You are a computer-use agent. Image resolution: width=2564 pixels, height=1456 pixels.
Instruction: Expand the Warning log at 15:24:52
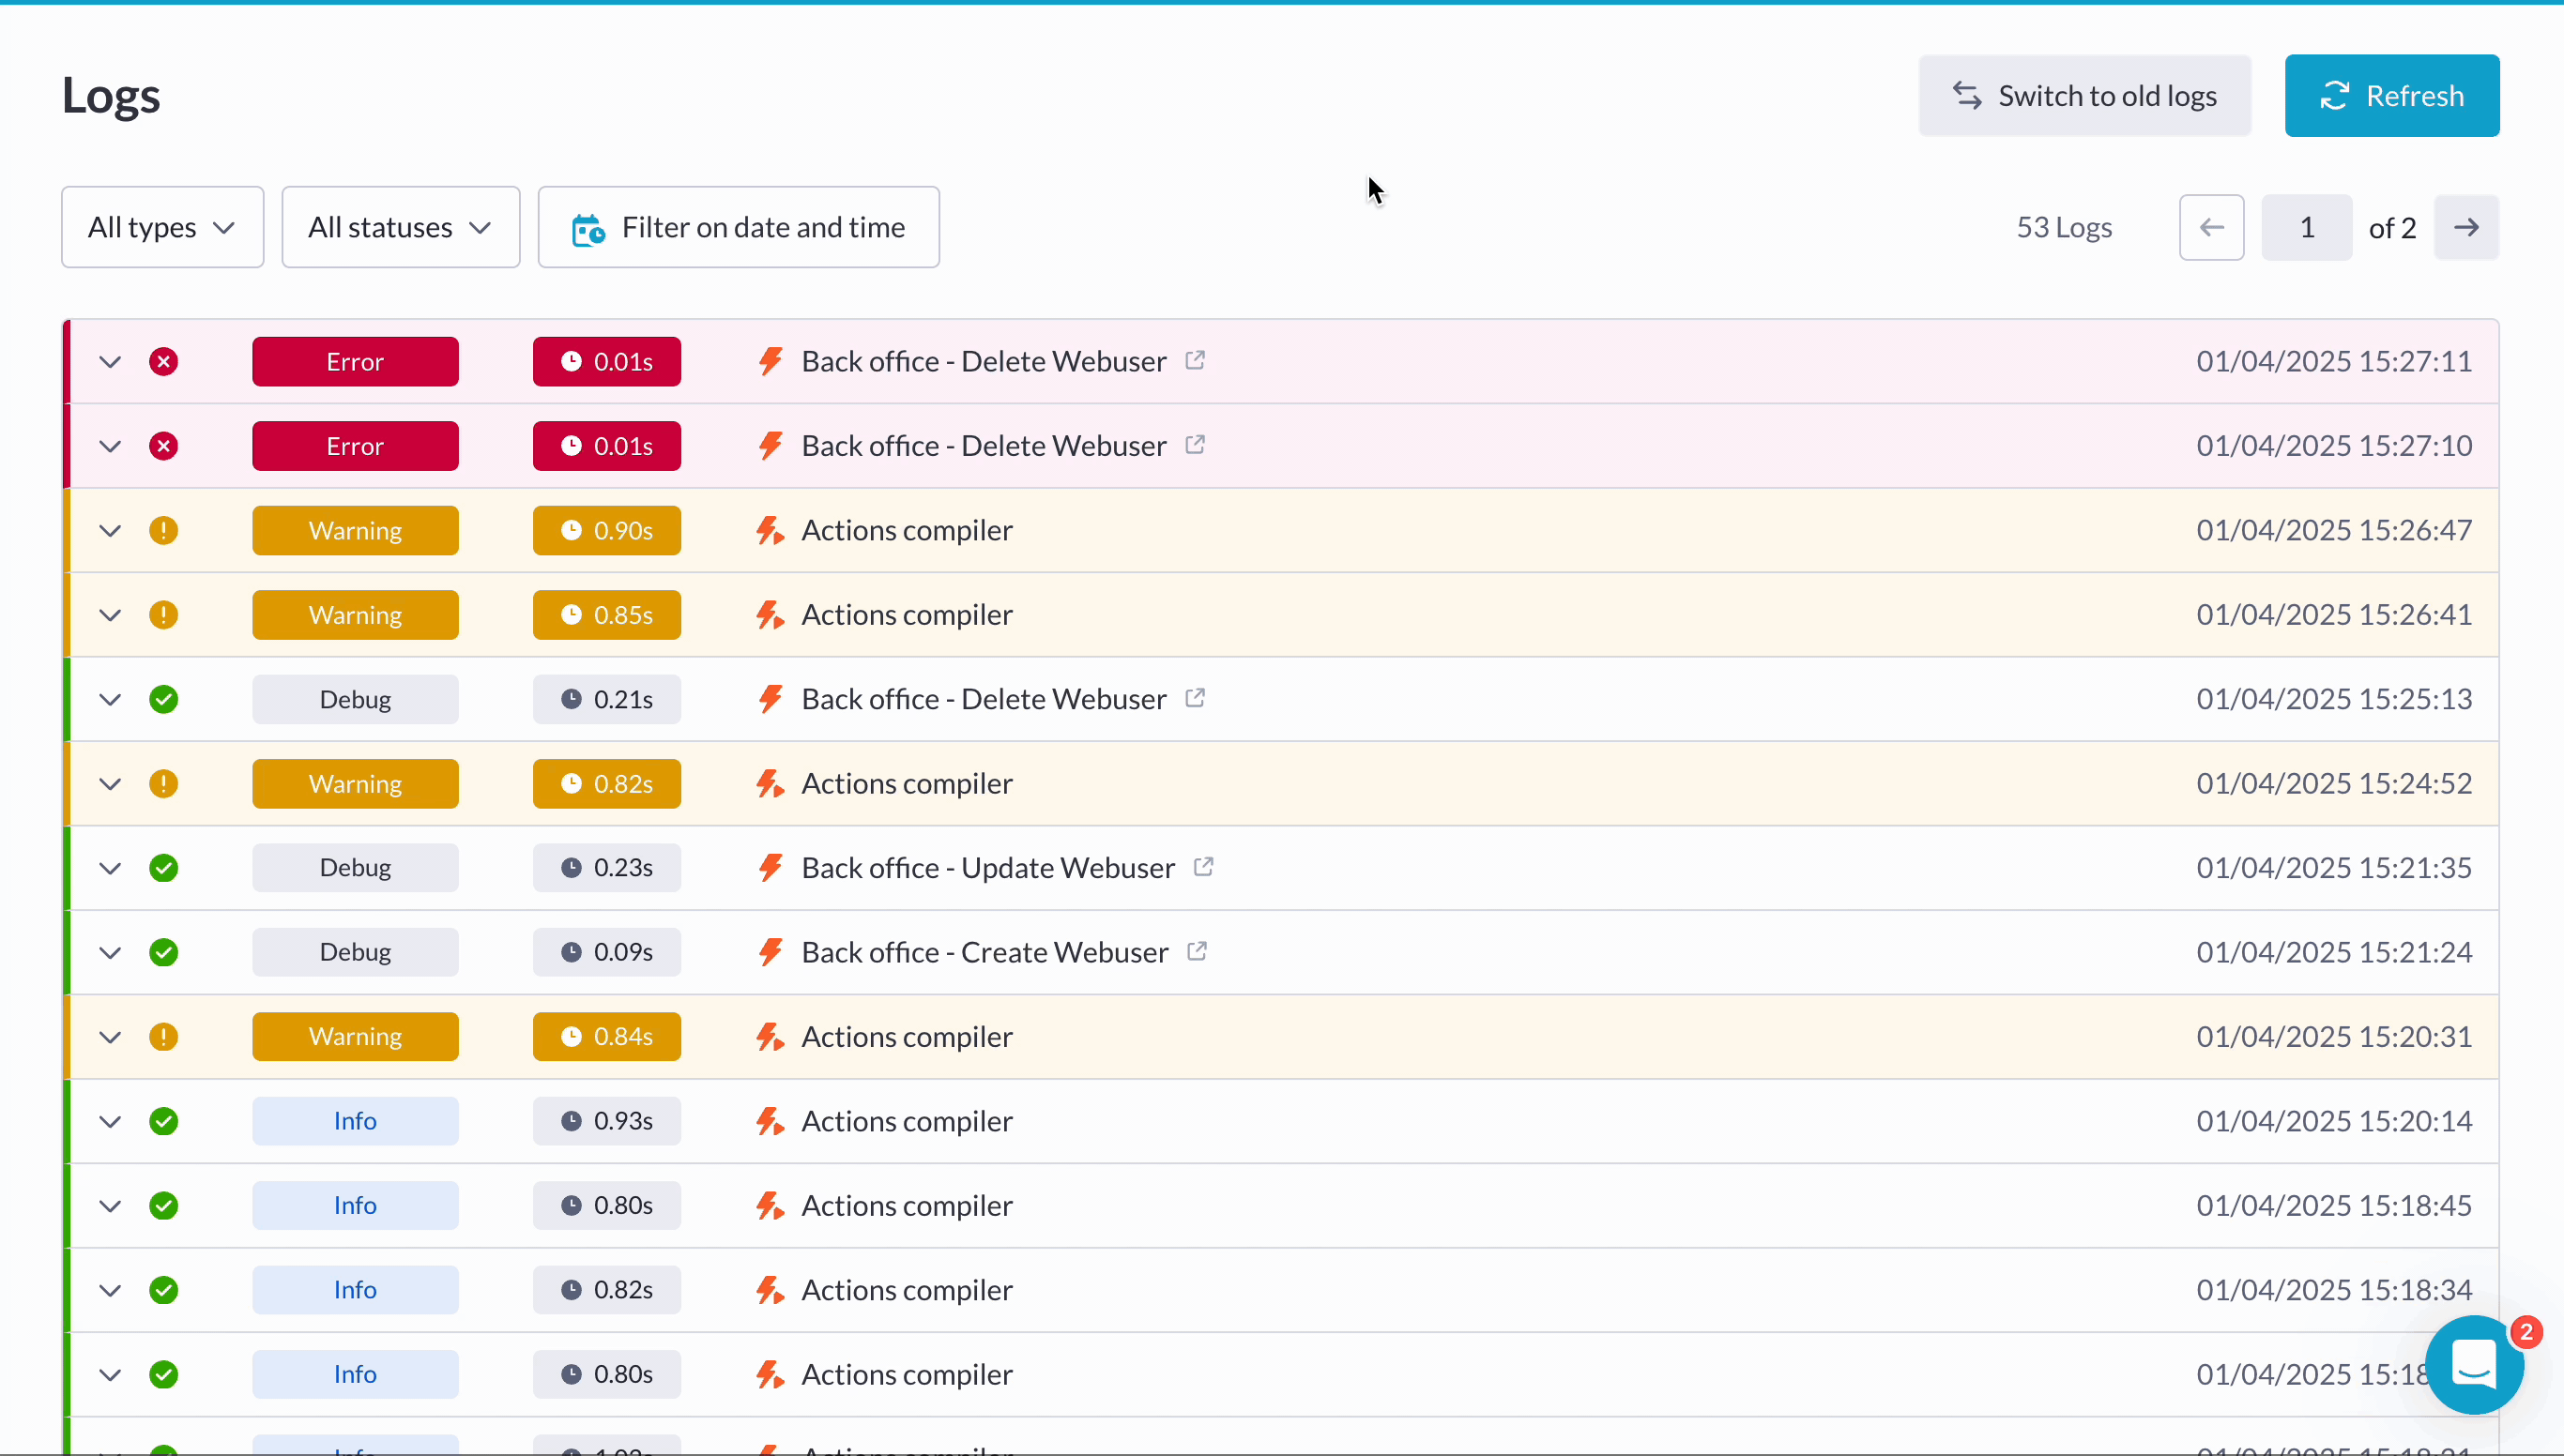110,784
